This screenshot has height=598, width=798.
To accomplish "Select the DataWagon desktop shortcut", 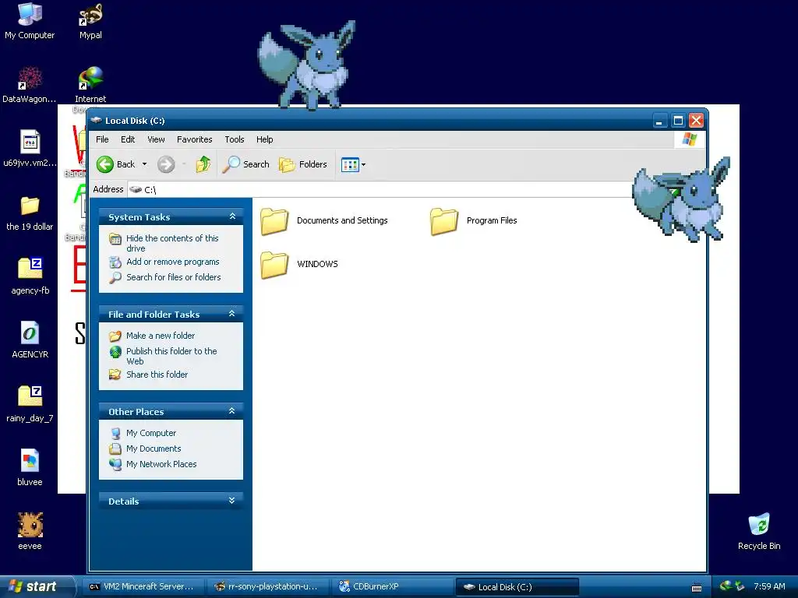I will pyautogui.click(x=30, y=85).
